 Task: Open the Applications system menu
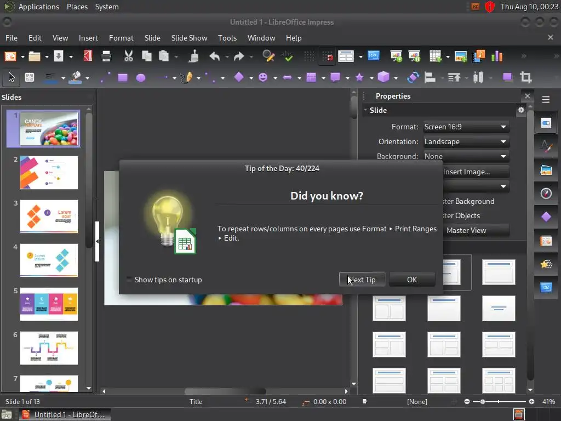[39, 7]
